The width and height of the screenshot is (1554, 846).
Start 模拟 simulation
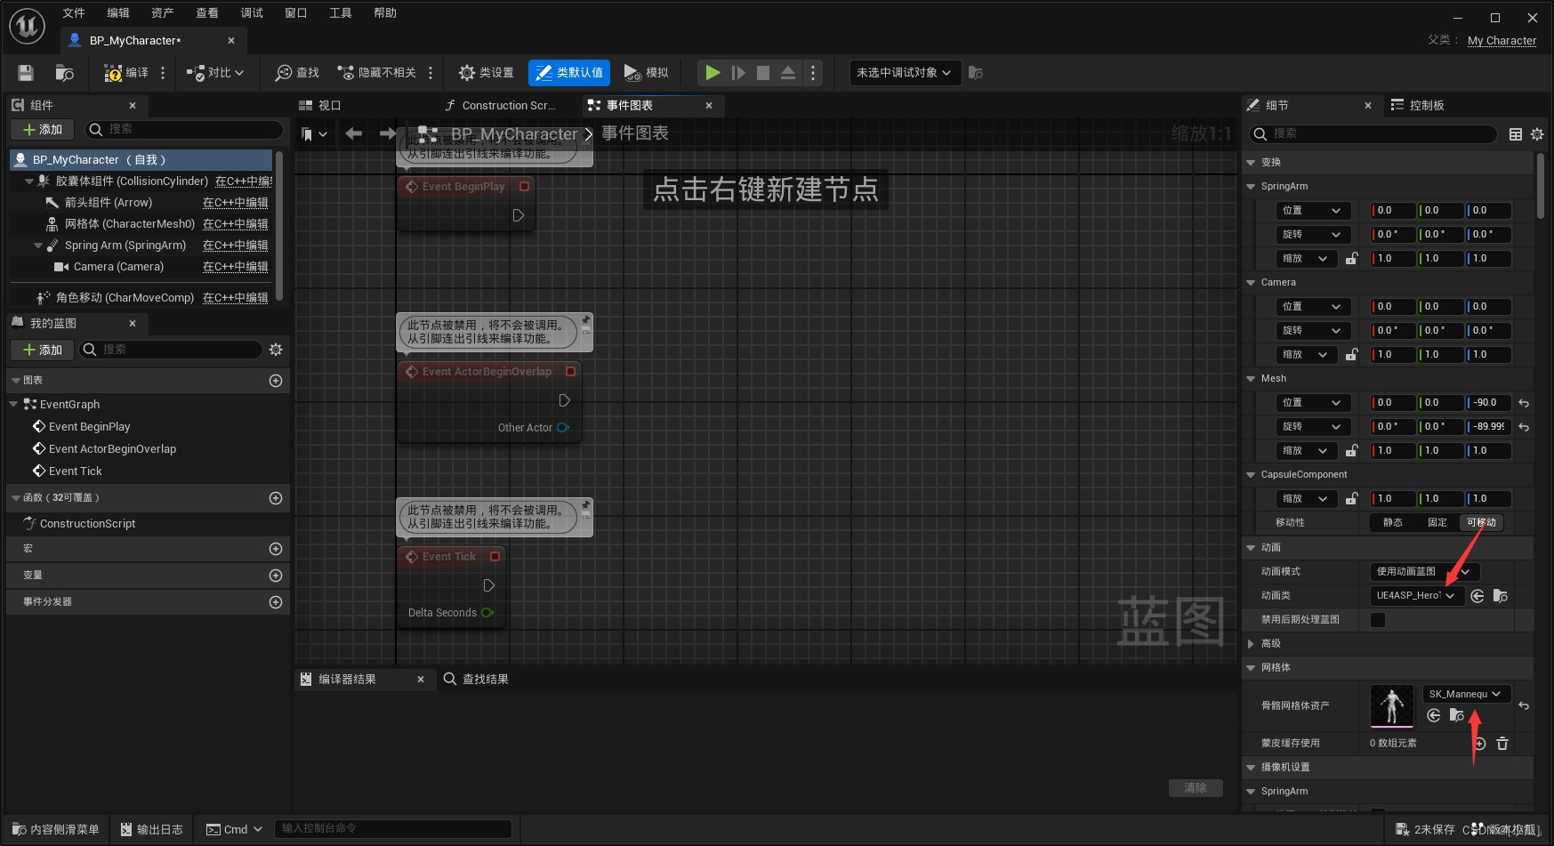[646, 73]
